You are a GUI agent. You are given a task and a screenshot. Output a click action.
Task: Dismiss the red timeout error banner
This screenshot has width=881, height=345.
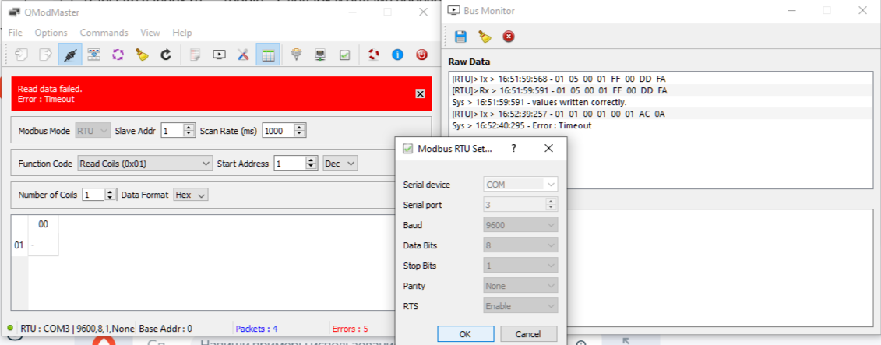tap(420, 93)
